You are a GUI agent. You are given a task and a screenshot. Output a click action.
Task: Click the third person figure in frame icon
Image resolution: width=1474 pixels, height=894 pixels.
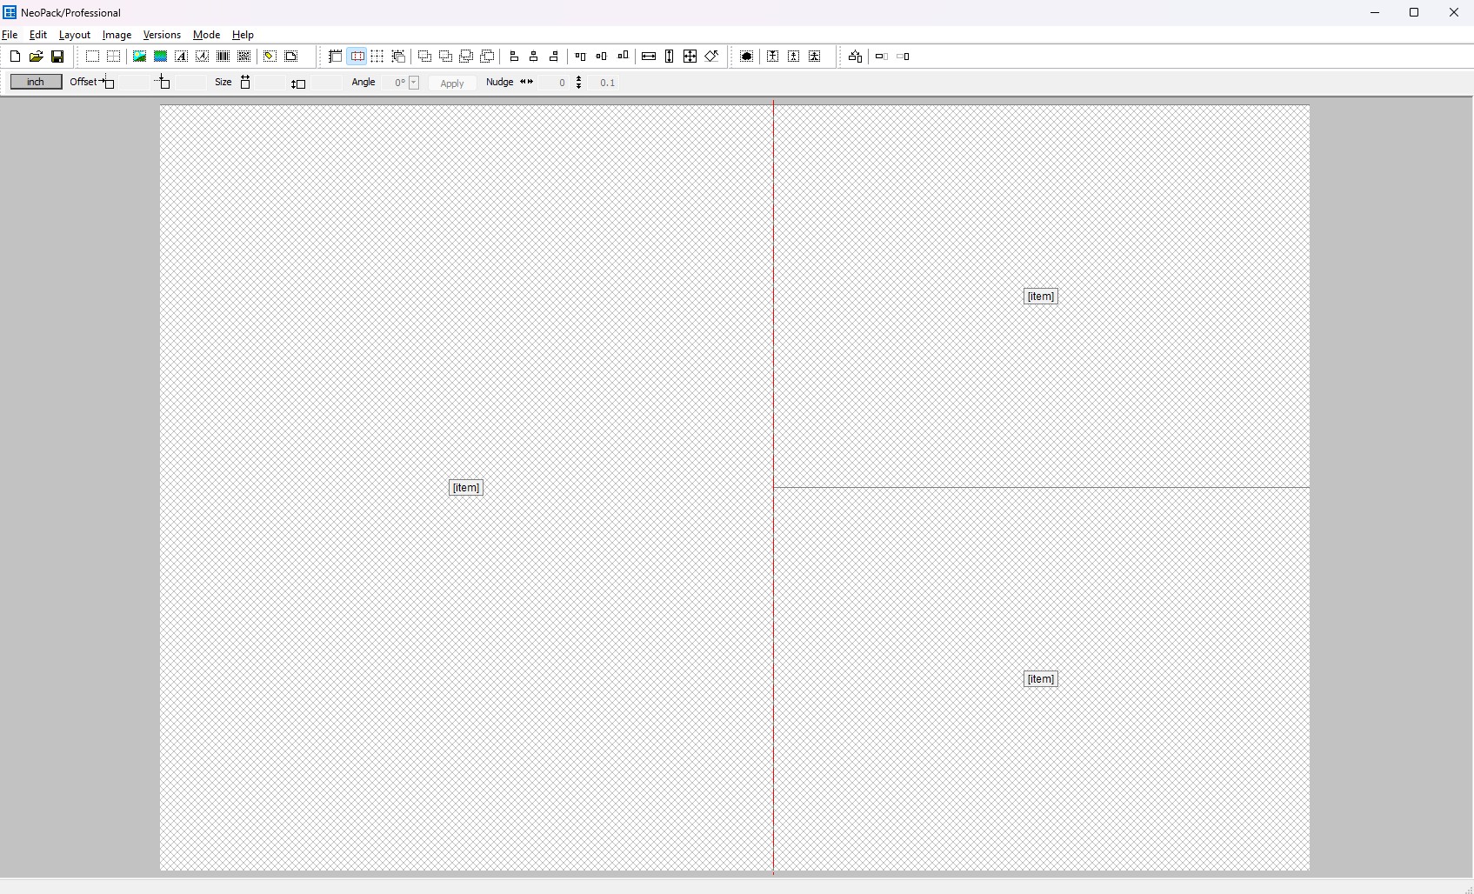coord(815,57)
